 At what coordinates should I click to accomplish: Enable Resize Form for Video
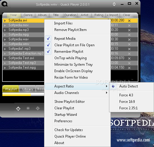click(x=78, y=77)
